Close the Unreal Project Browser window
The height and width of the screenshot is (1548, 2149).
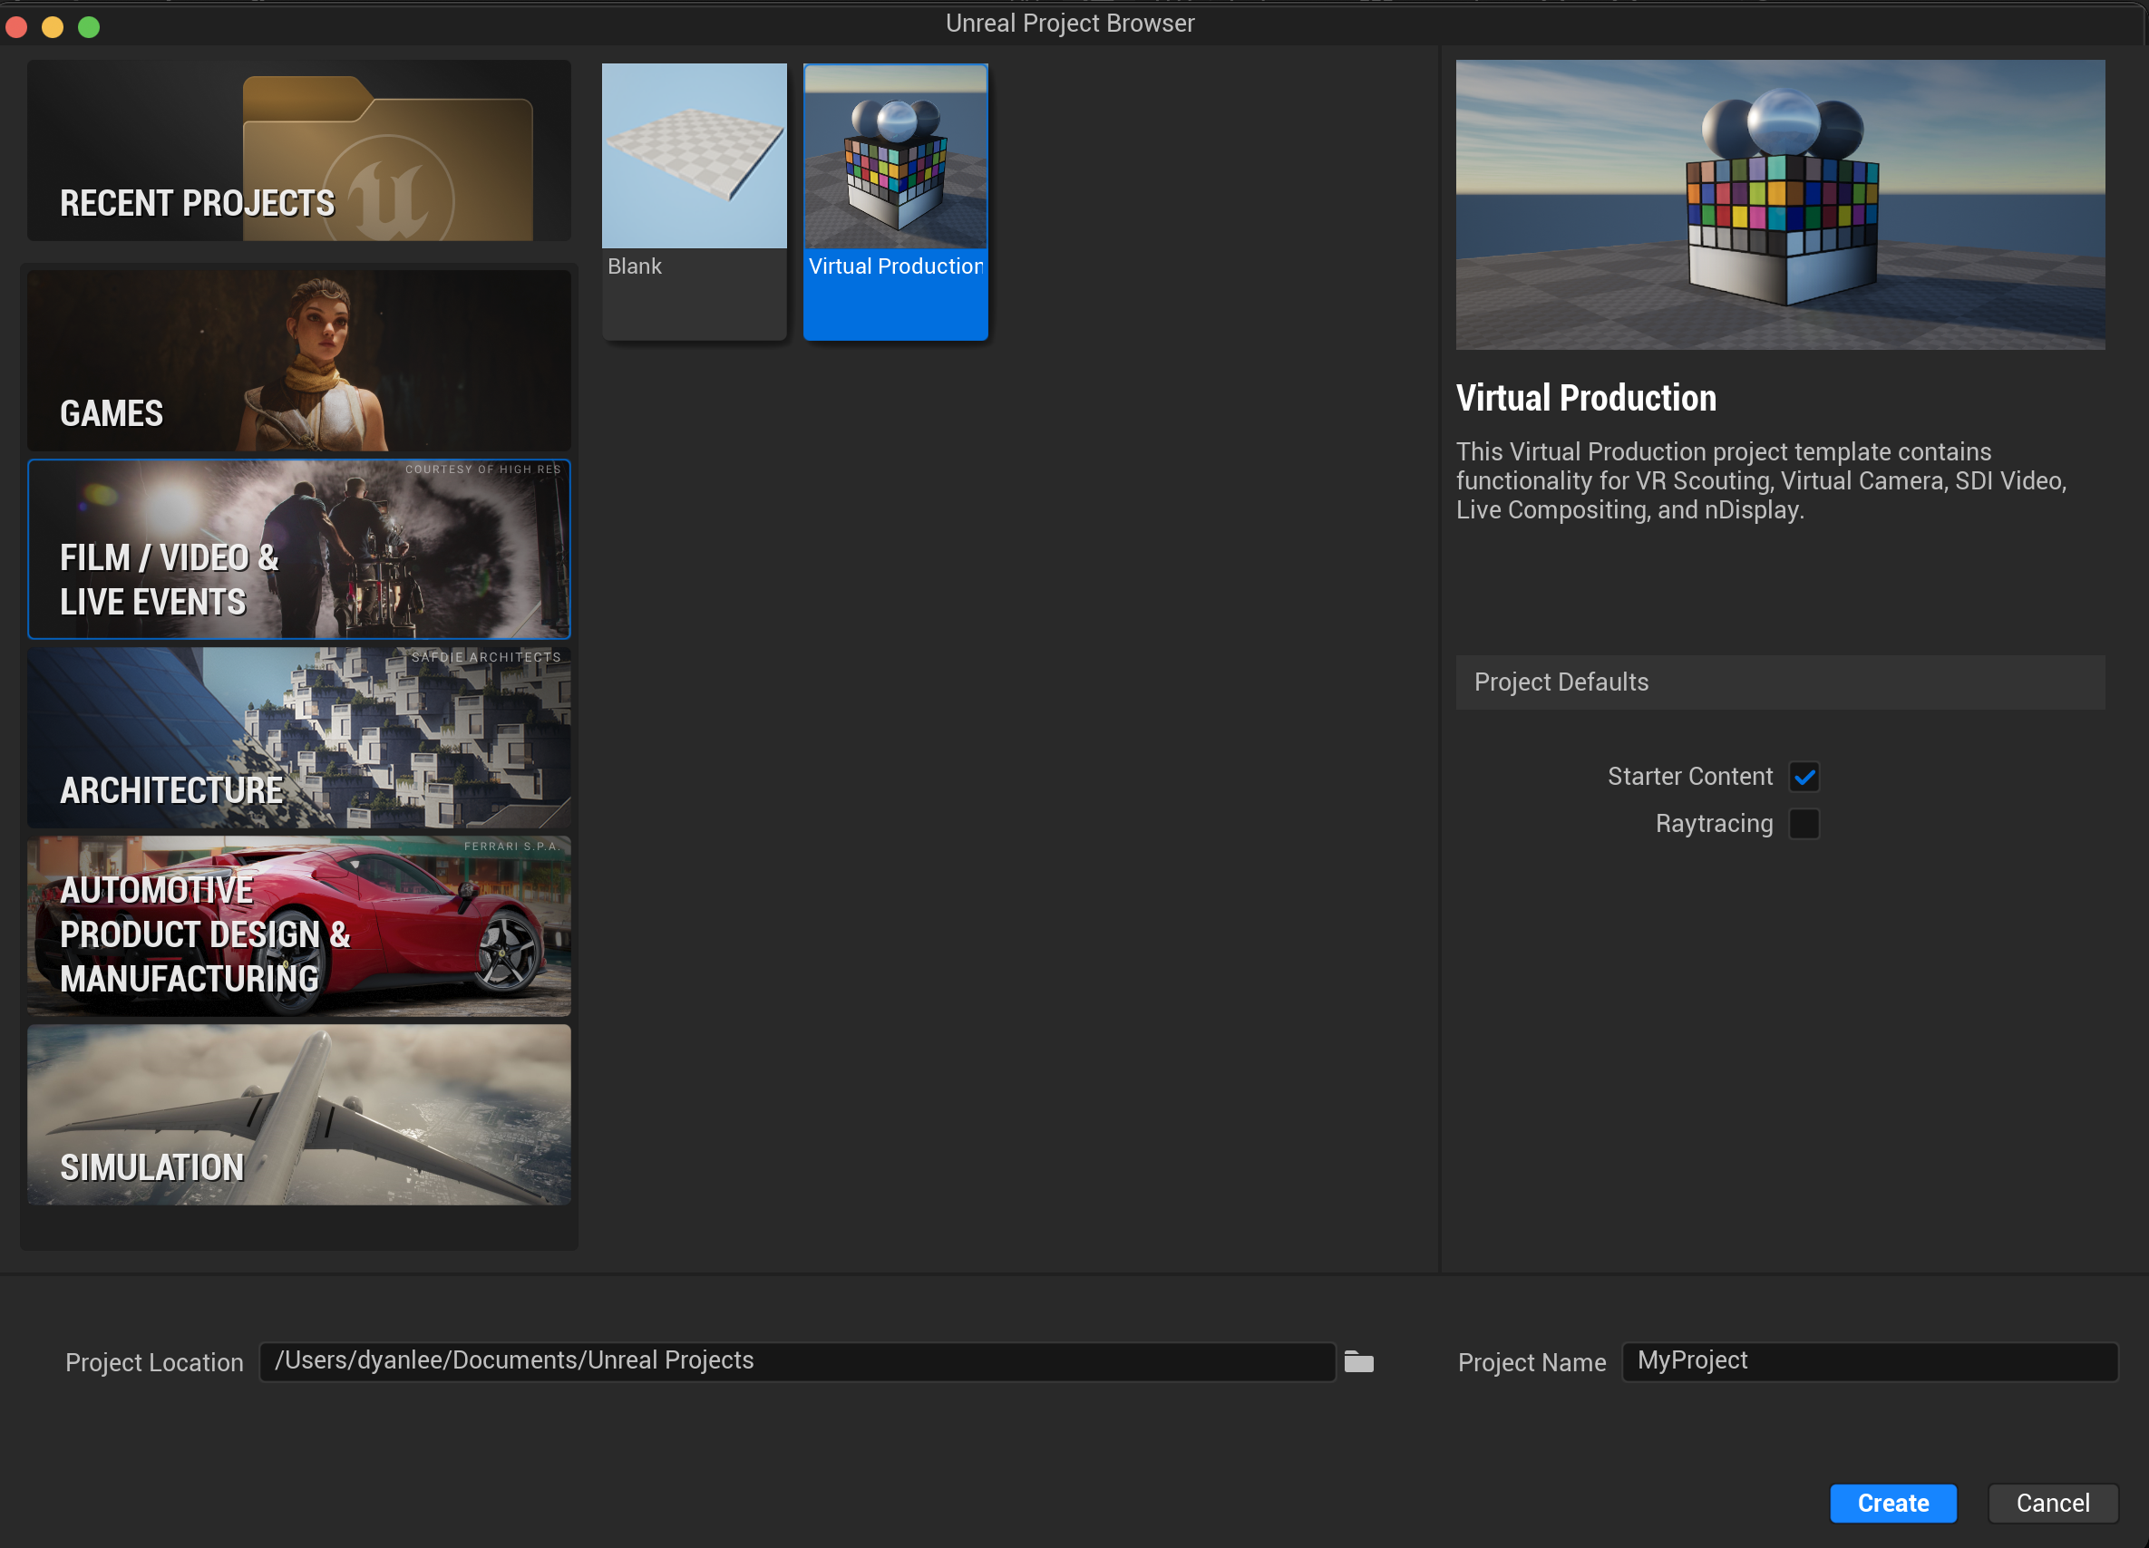16,26
